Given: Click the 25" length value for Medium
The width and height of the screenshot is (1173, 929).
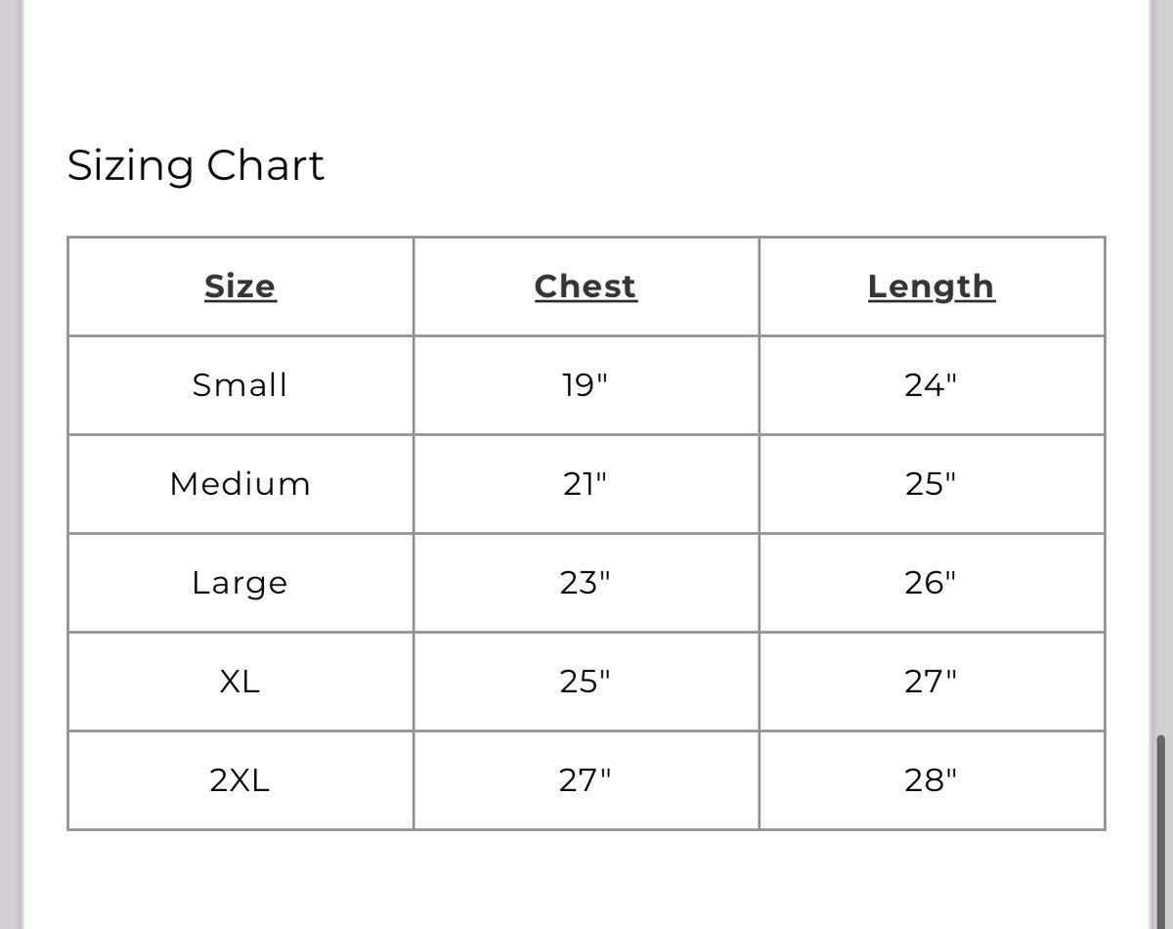Looking at the screenshot, I should (932, 484).
